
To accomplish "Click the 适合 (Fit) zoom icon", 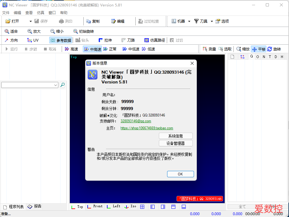I will [x=11, y=31].
